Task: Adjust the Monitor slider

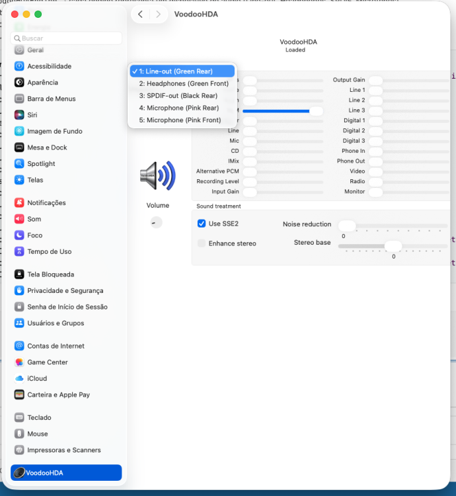Action: (x=409, y=192)
